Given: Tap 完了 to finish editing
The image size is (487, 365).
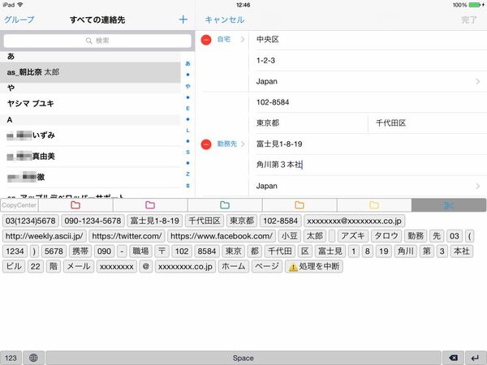Looking at the screenshot, I should click(468, 19).
